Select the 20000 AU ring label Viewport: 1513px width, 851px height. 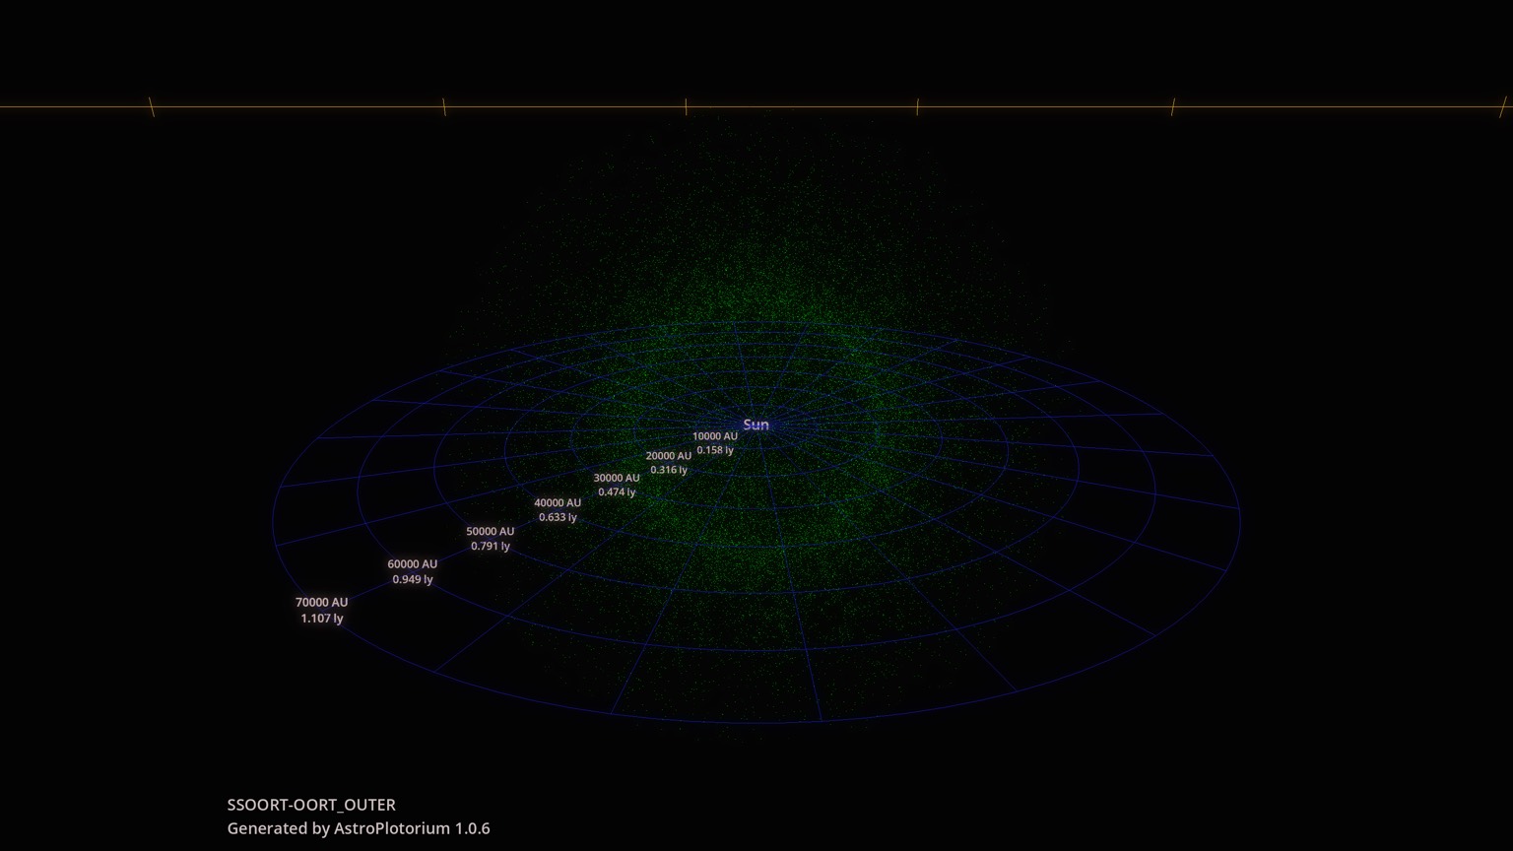[669, 456]
